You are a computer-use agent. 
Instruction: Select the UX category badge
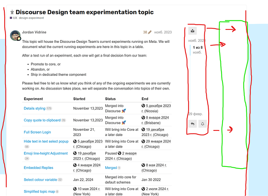13,18
